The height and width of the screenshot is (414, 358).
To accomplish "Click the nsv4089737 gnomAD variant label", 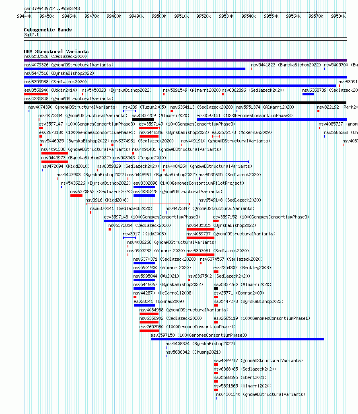I will [231, 234].
